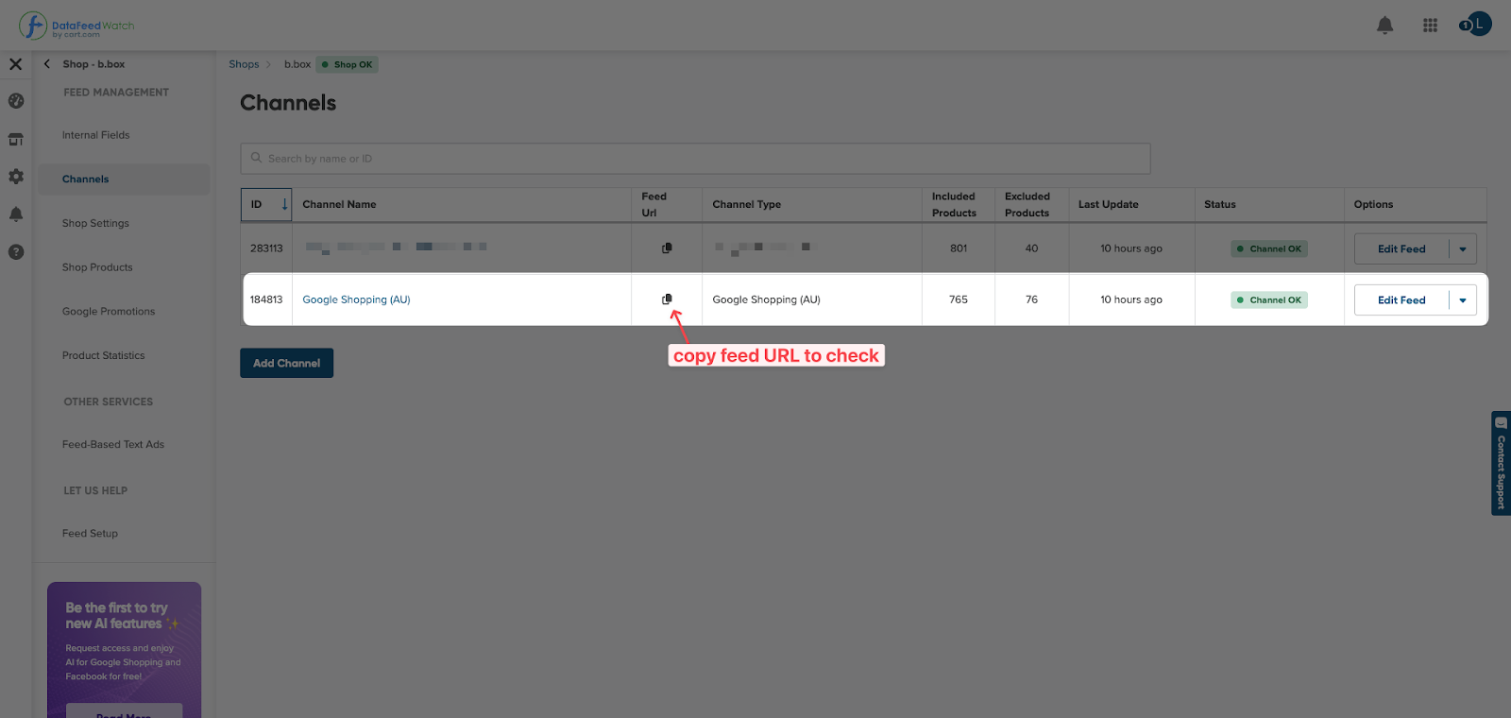The image size is (1511, 718).
Task: Click the help question mark icon
Action: [16, 252]
